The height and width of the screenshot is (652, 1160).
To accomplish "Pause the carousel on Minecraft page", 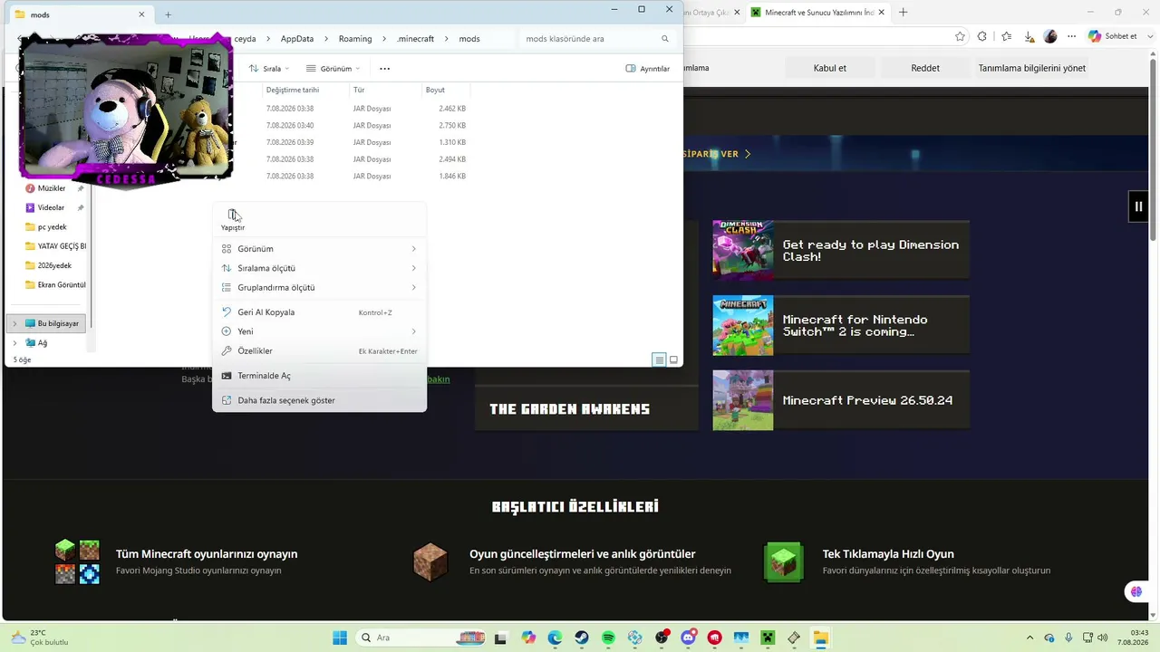I will (1138, 206).
